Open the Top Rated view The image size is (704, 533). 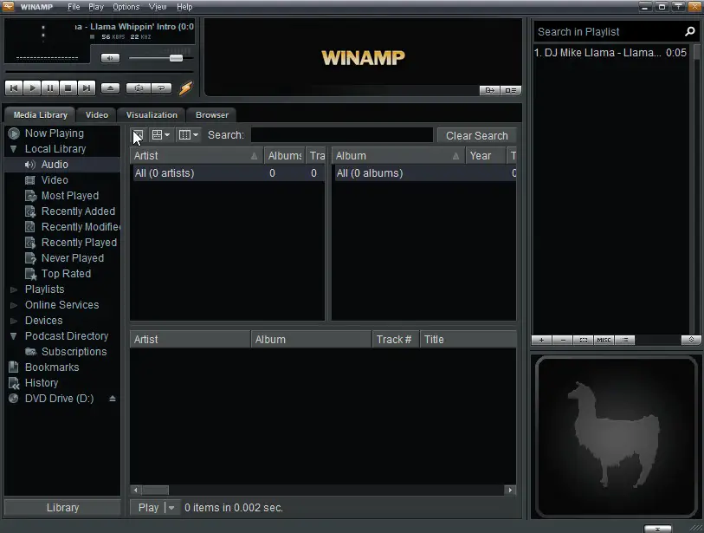pyautogui.click(x=66, y=274)
